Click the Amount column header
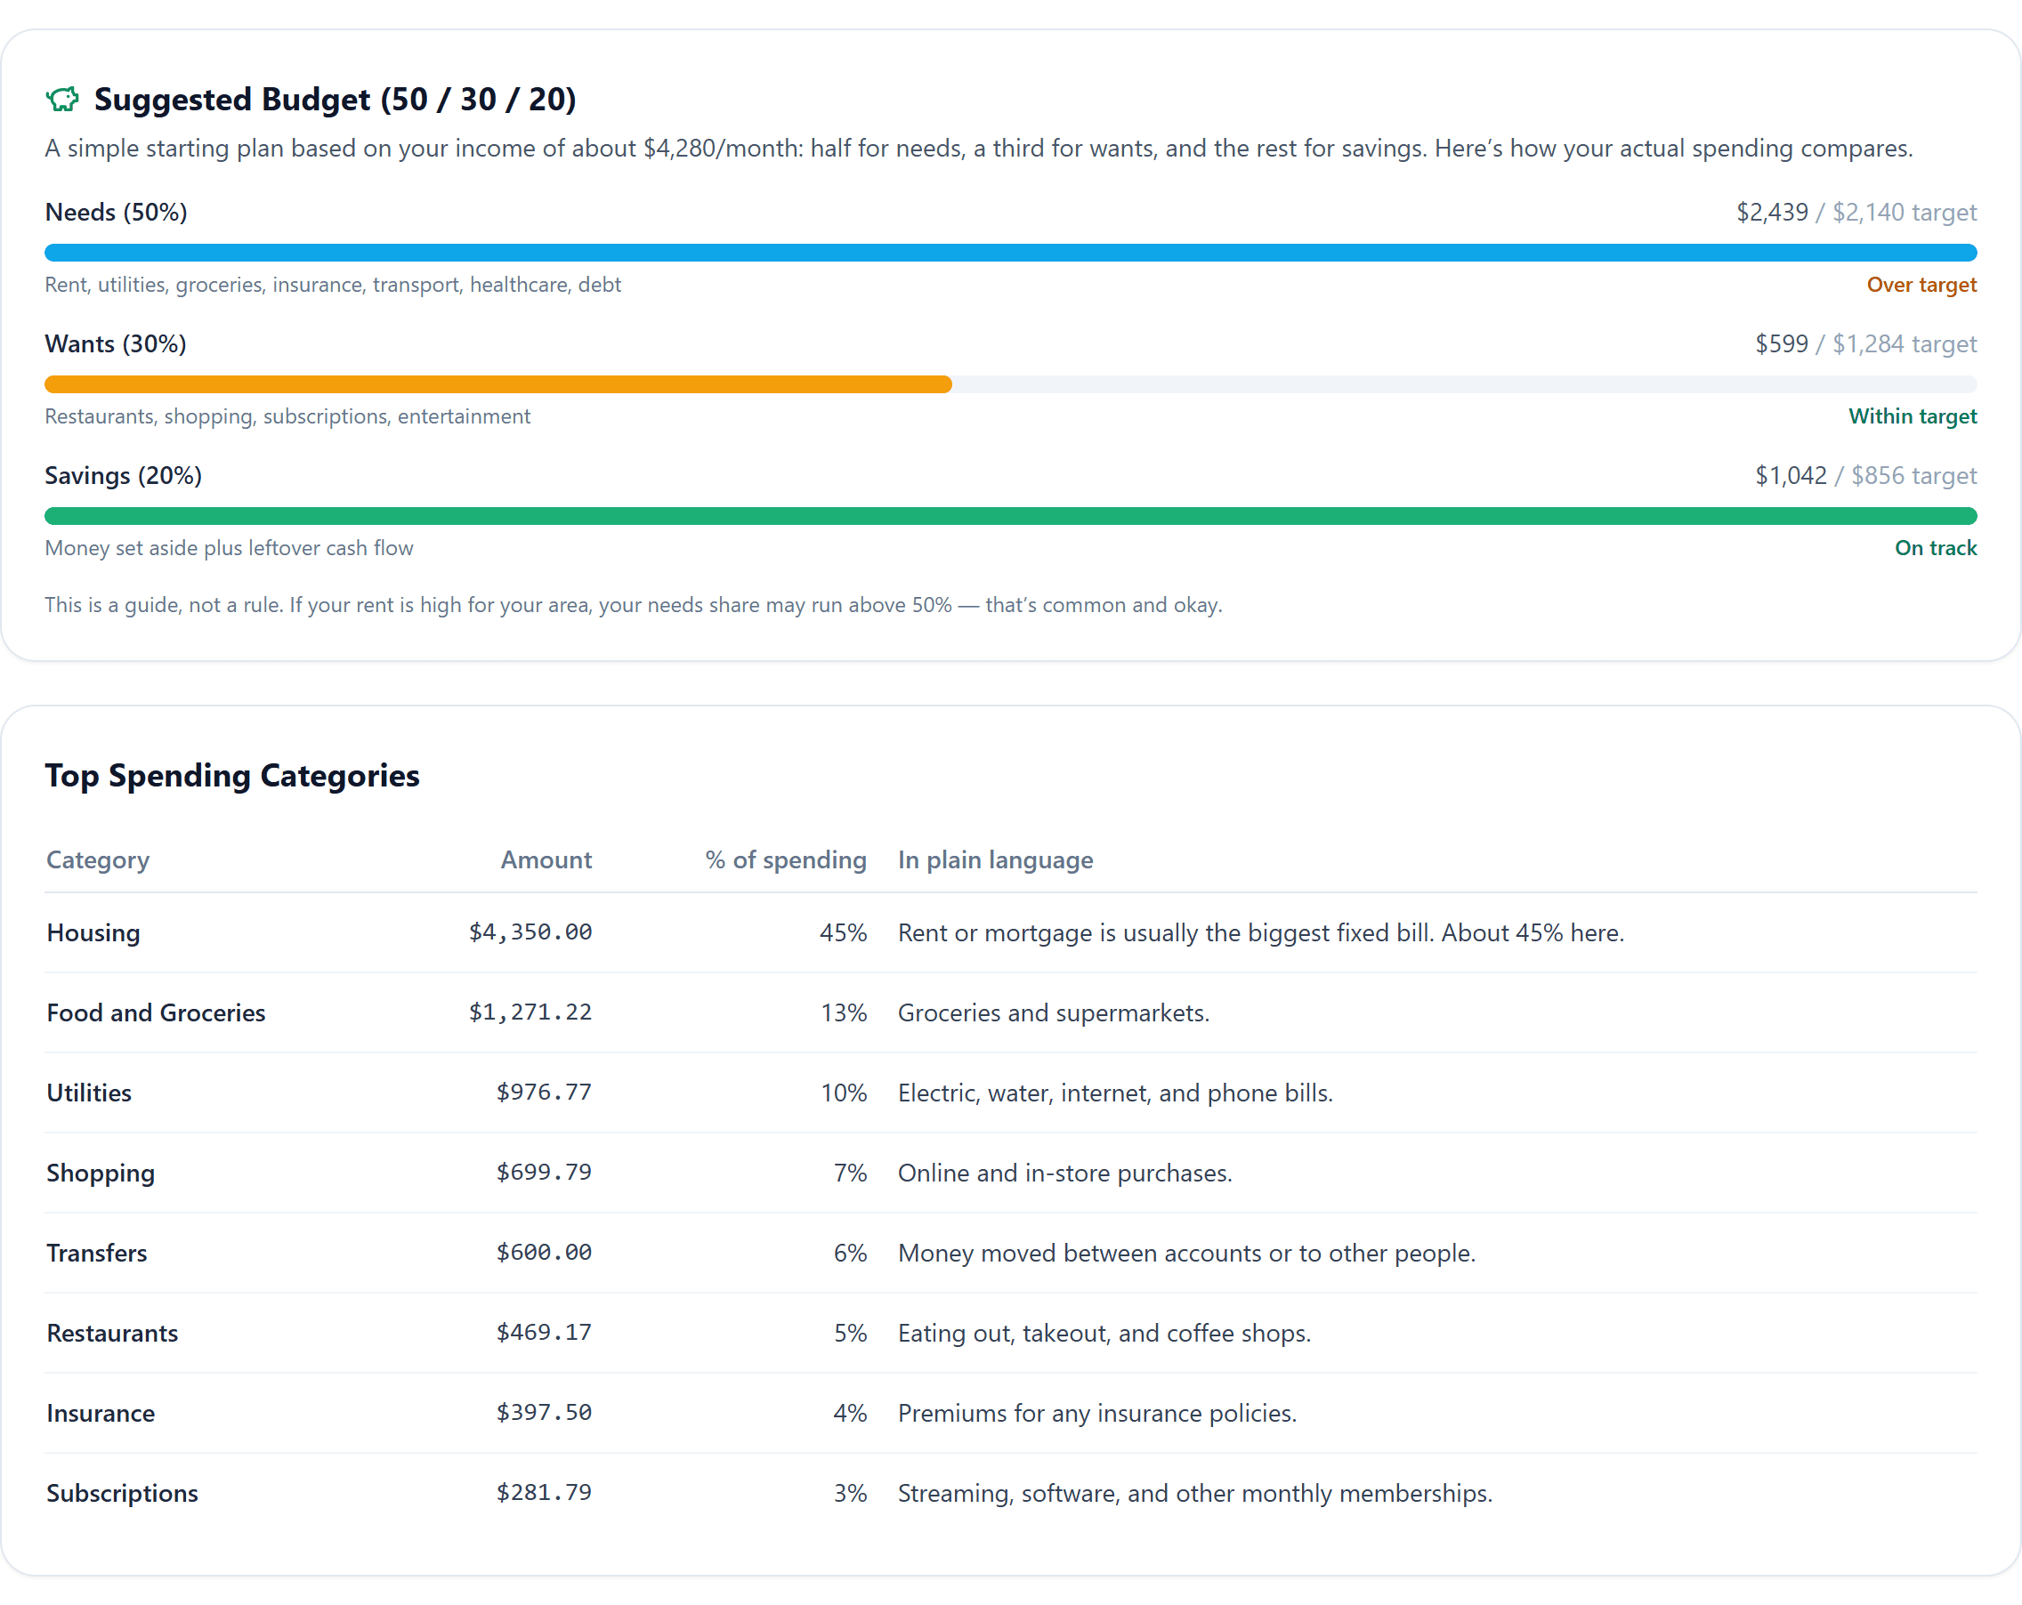This screenshot has height=1605, width=2022. [x=546, y=860]
